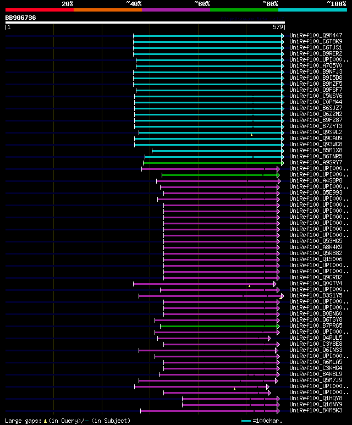Click the red 20% legend color segment

pyautogui.click(x=39, y=10)
